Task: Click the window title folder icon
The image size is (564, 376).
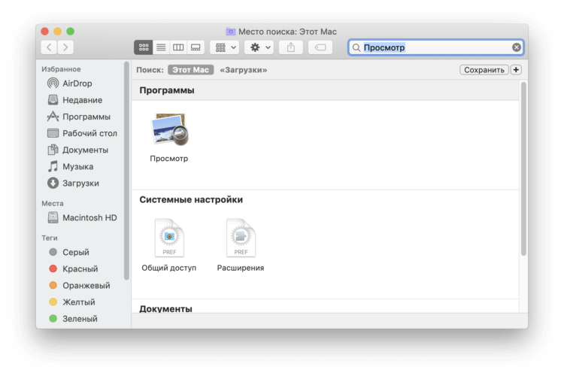Action: (231, 32)
